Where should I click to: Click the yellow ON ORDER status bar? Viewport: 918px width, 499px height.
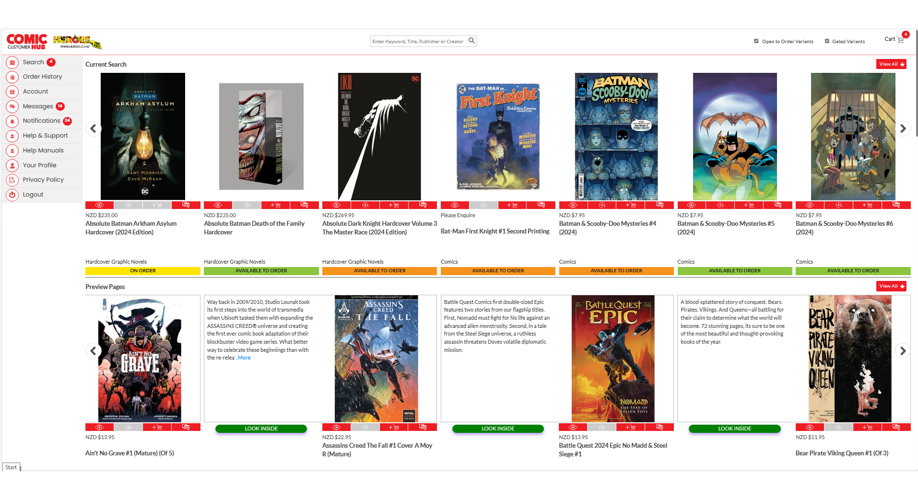click(x=143, y=271)
